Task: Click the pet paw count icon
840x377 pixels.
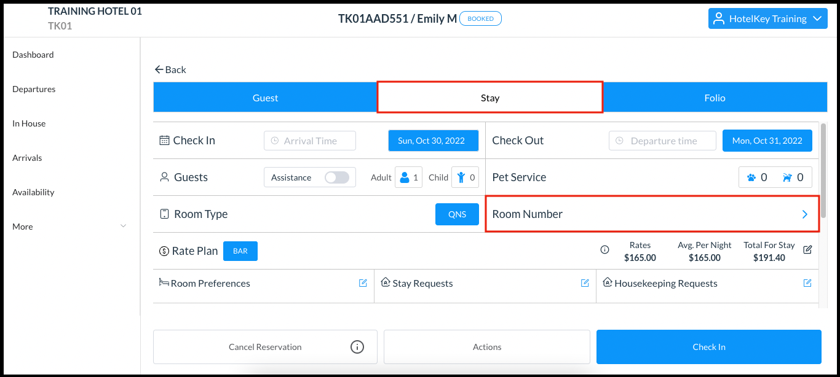Action: 751,177
